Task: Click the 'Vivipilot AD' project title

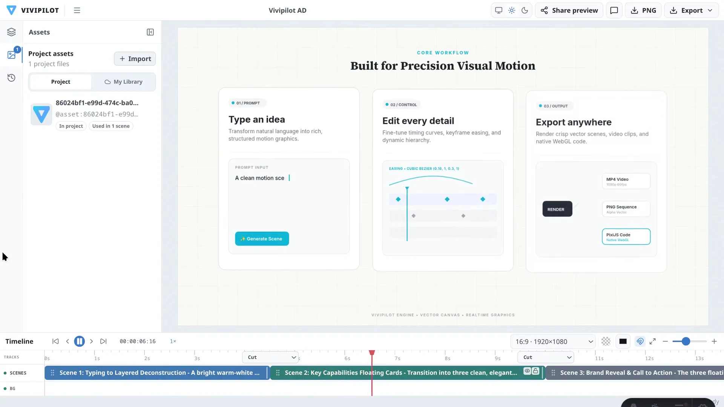Action: [287, 10]
